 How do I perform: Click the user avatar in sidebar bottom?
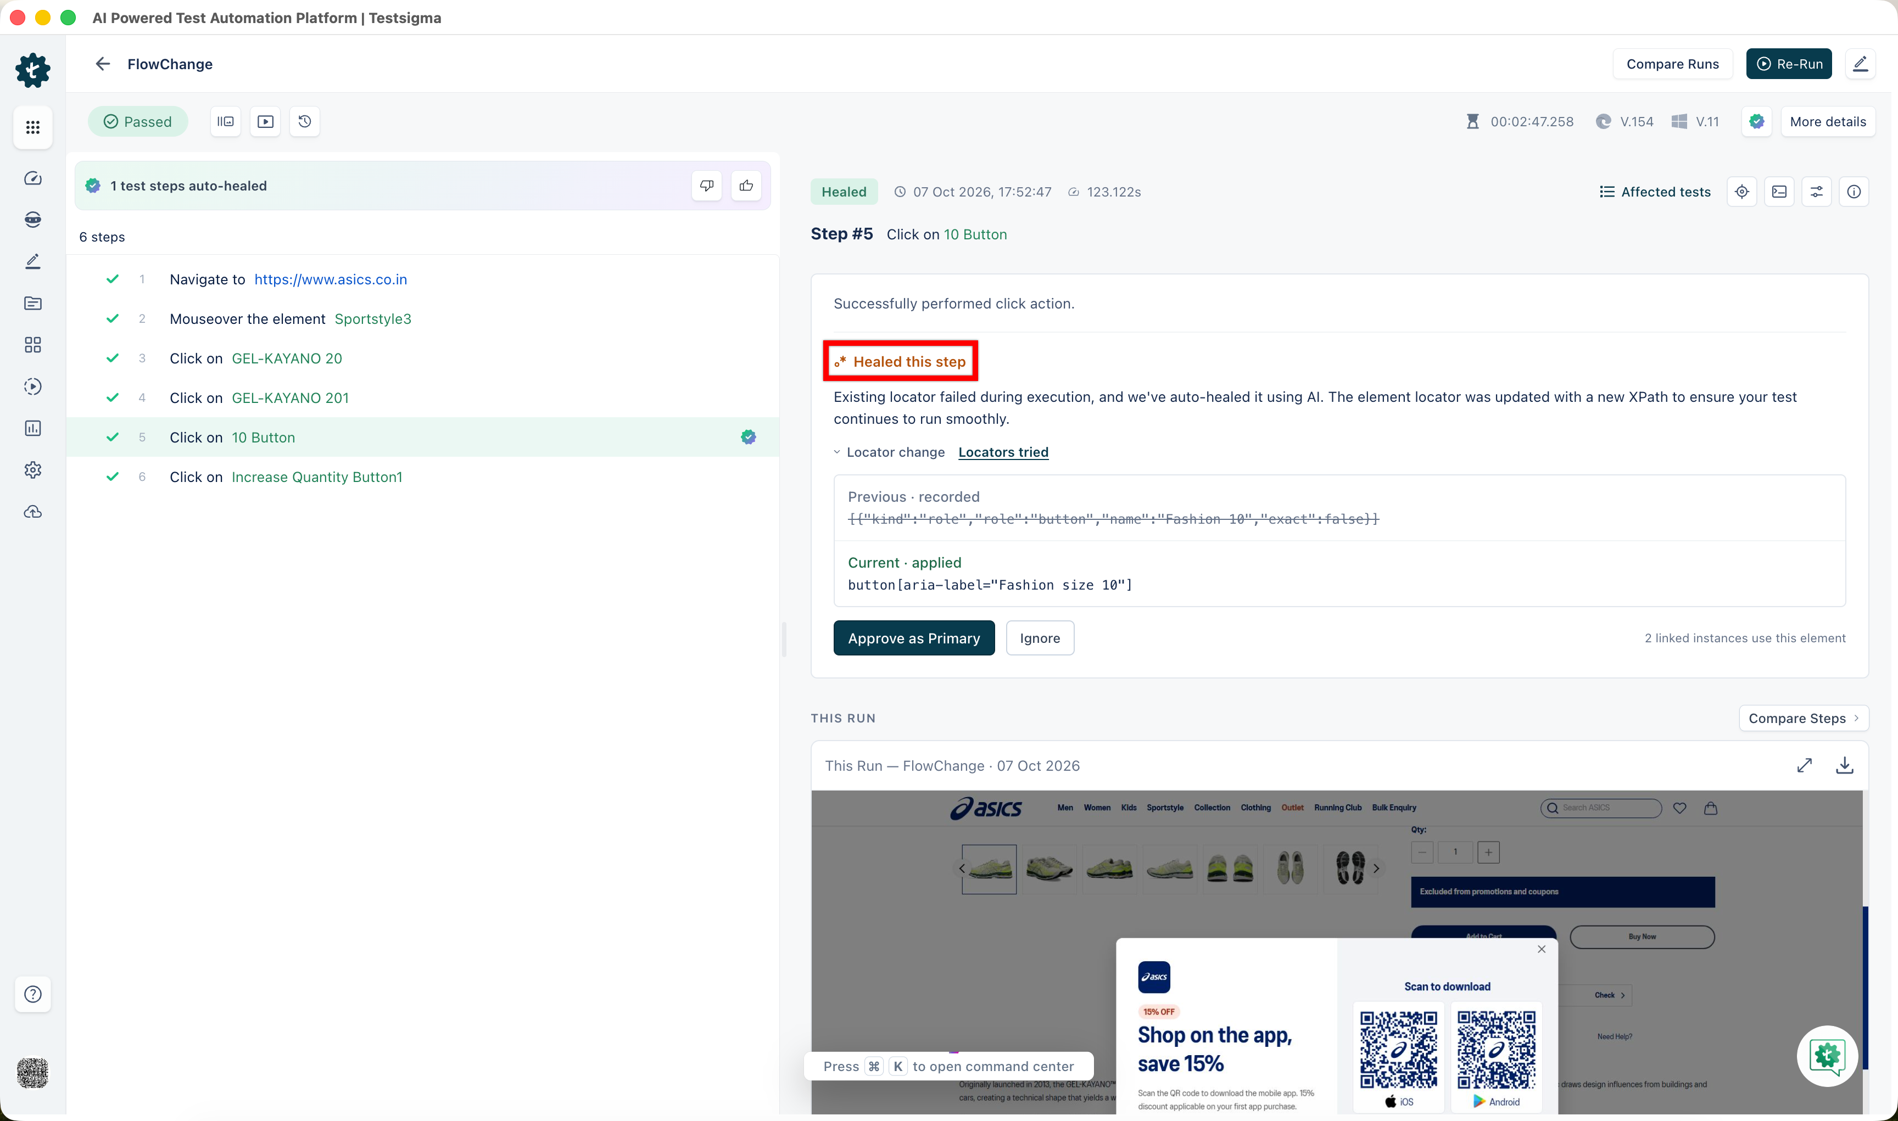(32, 1073)
